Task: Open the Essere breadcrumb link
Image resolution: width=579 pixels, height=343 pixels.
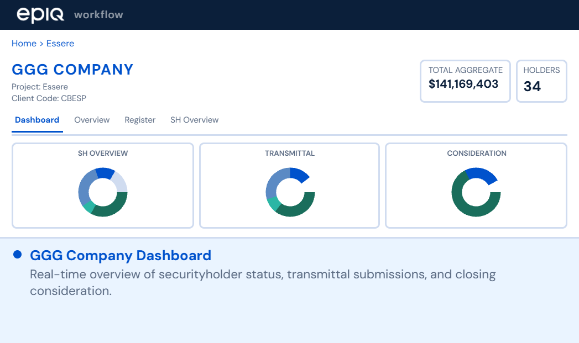Action: [60, 43]
